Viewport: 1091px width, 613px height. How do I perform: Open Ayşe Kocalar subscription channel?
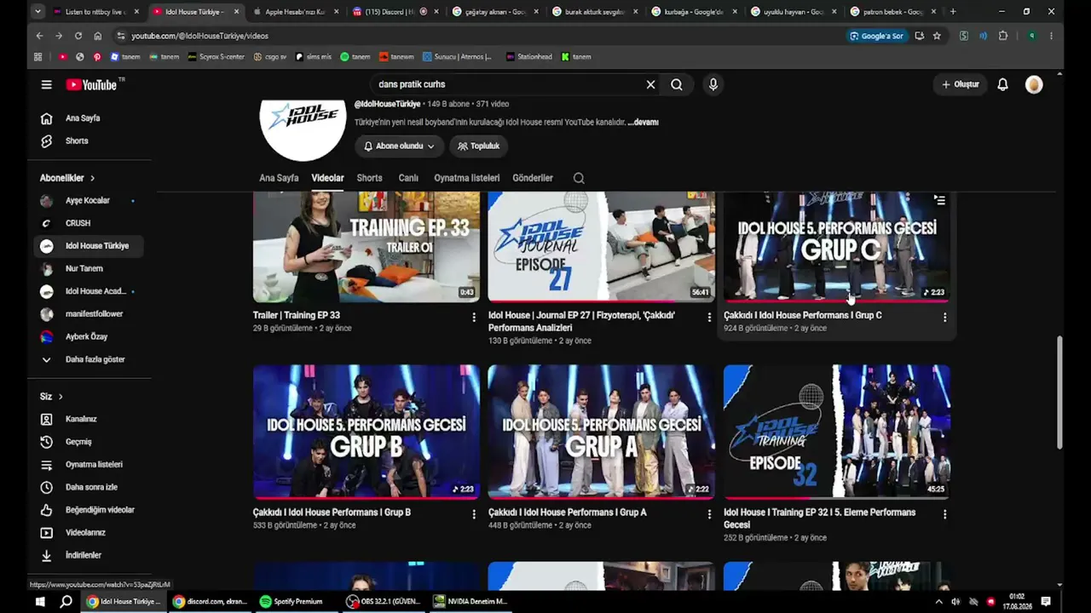coord(89,201)
